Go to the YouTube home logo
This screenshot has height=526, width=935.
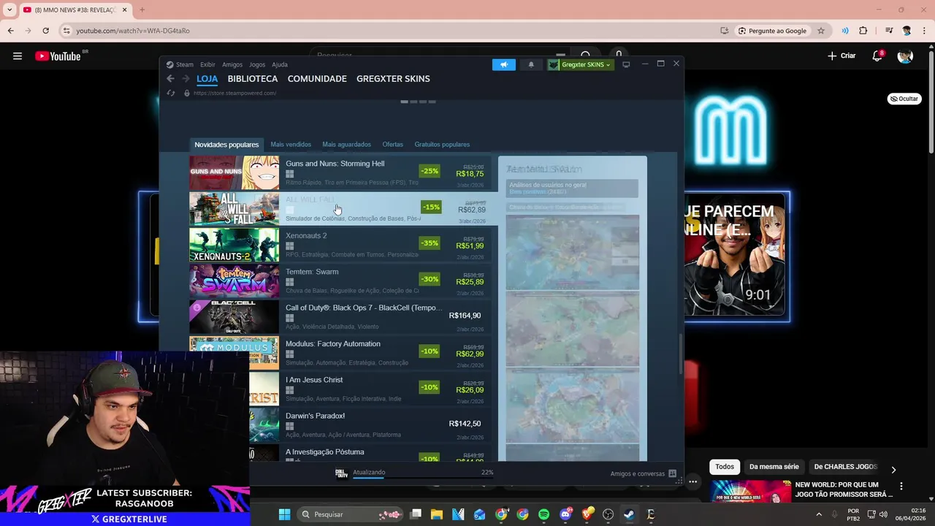[x=58, y=56]
